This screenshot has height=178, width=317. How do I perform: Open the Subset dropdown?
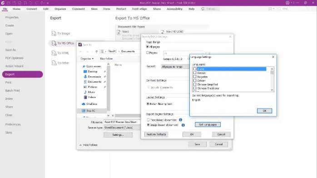coord(175,66)
